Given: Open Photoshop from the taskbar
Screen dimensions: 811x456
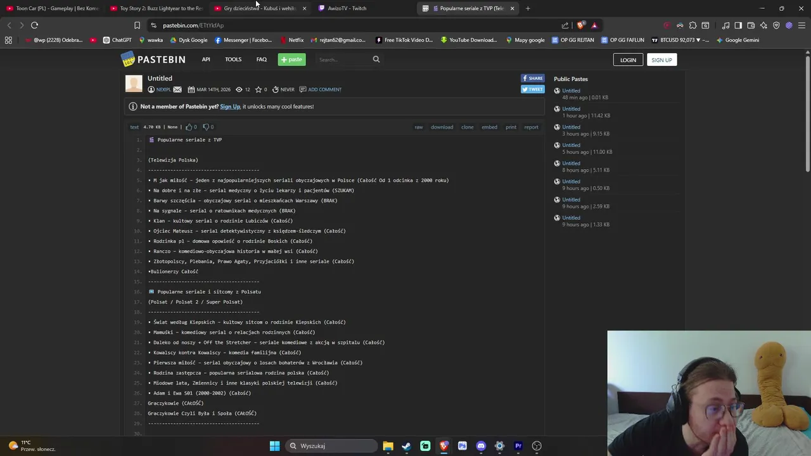Looking at the screenshot, I should point(463,446).
